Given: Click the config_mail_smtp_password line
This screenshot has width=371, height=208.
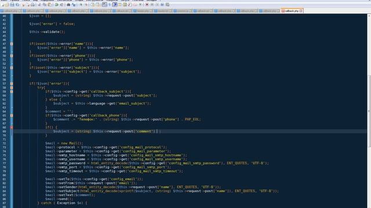Looking at the screenshot, I should [157, 163].
